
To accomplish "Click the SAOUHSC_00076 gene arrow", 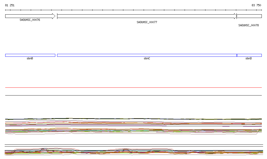I will coord(29,16).
